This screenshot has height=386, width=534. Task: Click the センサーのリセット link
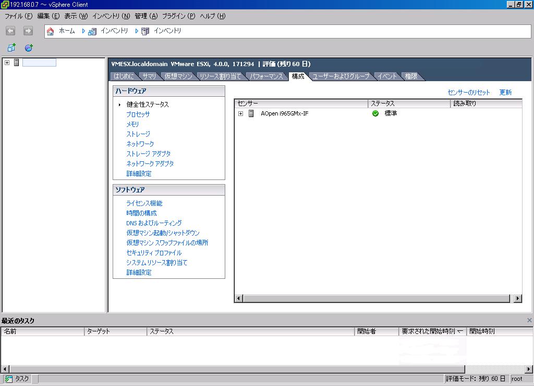(469, 93)
